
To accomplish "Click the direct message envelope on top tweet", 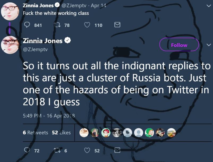I will point(117,25).
